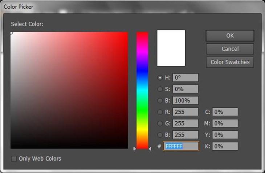Confirm the color with the OK button
Viewport: 265px width, 173px height.
coord(230,35)
